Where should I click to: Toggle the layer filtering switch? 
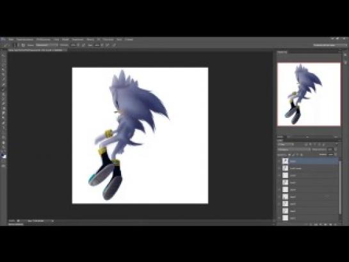[x=336, y=145]
